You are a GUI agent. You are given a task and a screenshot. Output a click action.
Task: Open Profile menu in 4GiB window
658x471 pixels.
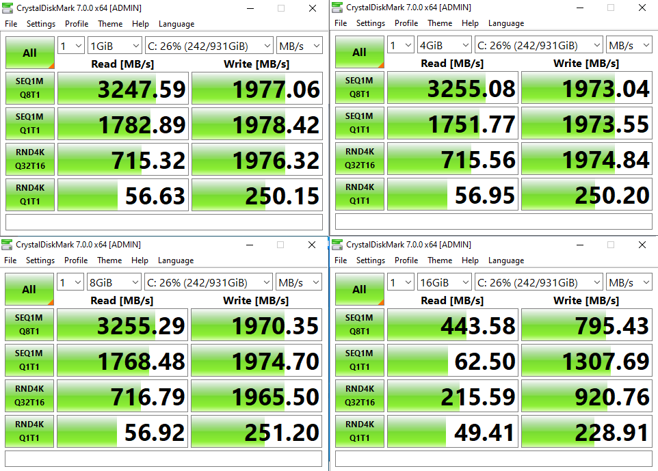click(406, 23)
